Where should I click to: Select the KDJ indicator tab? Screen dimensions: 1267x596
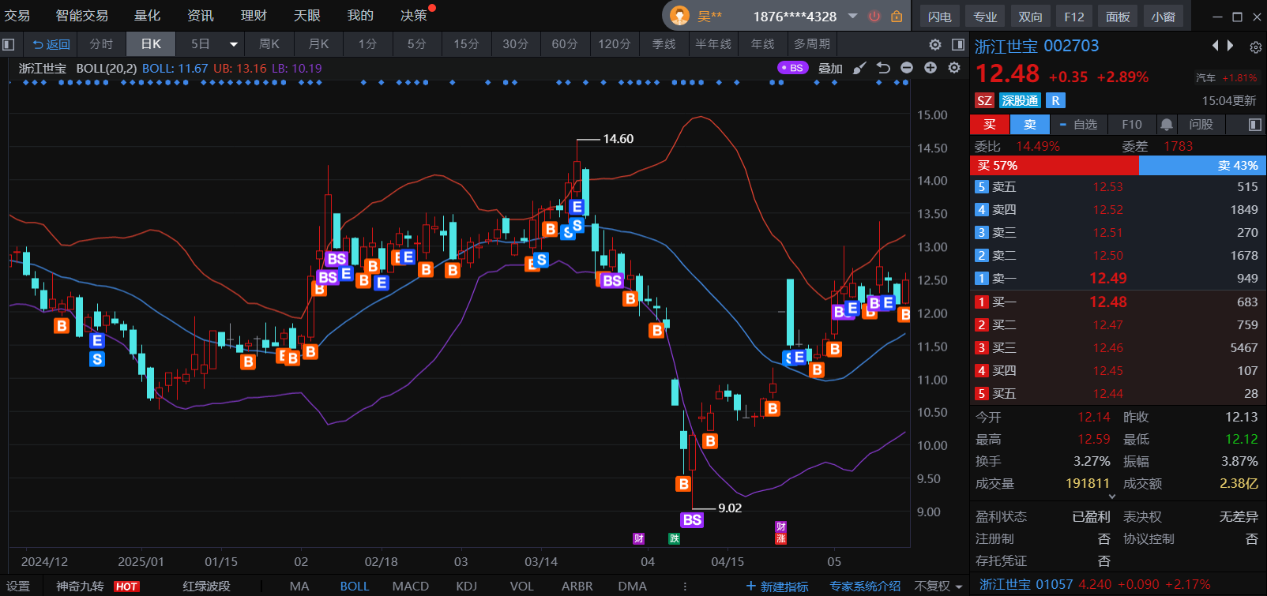pos(467,586)
